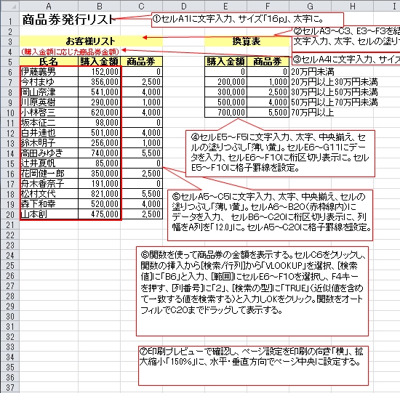
Task: Click amount cell 620,000
Action: click(x=99, y=113)
